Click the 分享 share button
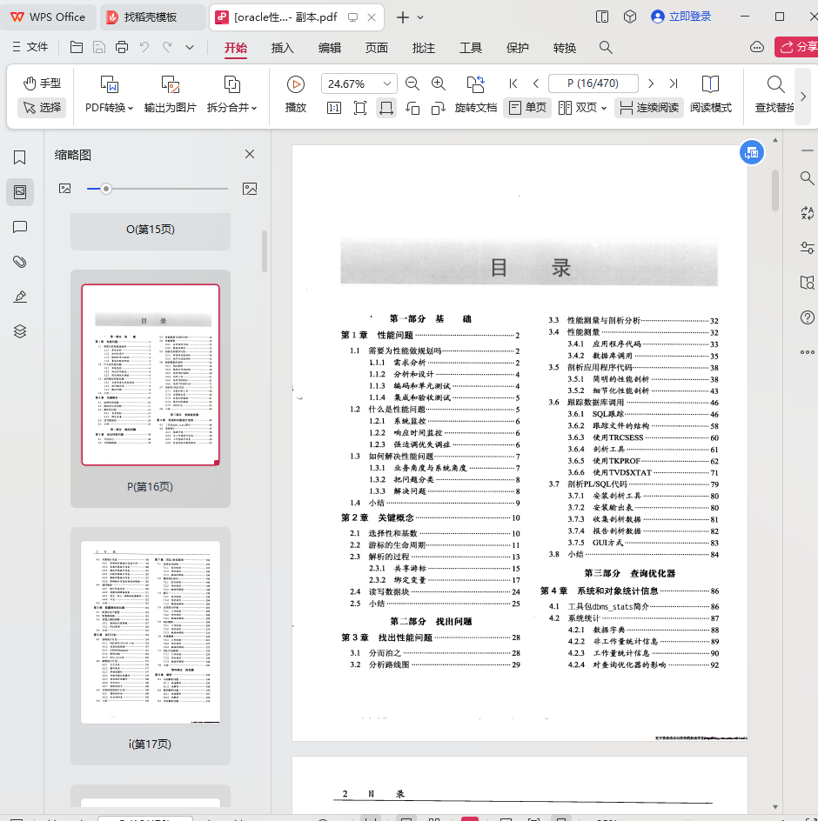The width and height of the screenshot is (818, 821). pyautogui.click(x=796, y=47)
